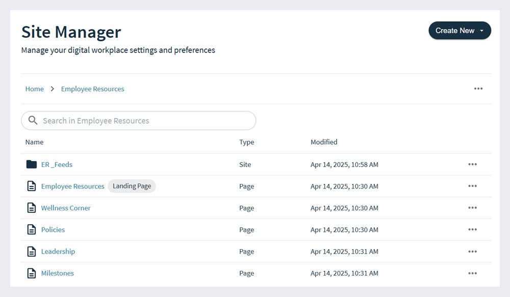This screenshot has height=297, width=510.
Task: Open more options for Leadership row
Action: pos(473,252)
